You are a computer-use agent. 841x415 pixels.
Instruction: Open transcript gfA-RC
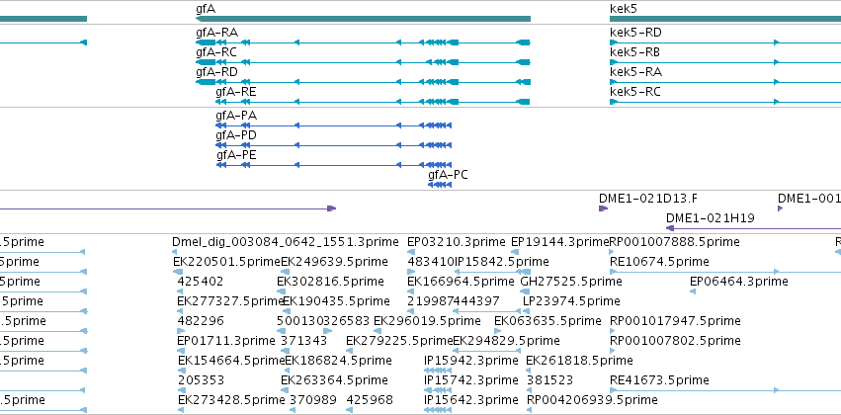pyautogui.click(x=216, y=52)
